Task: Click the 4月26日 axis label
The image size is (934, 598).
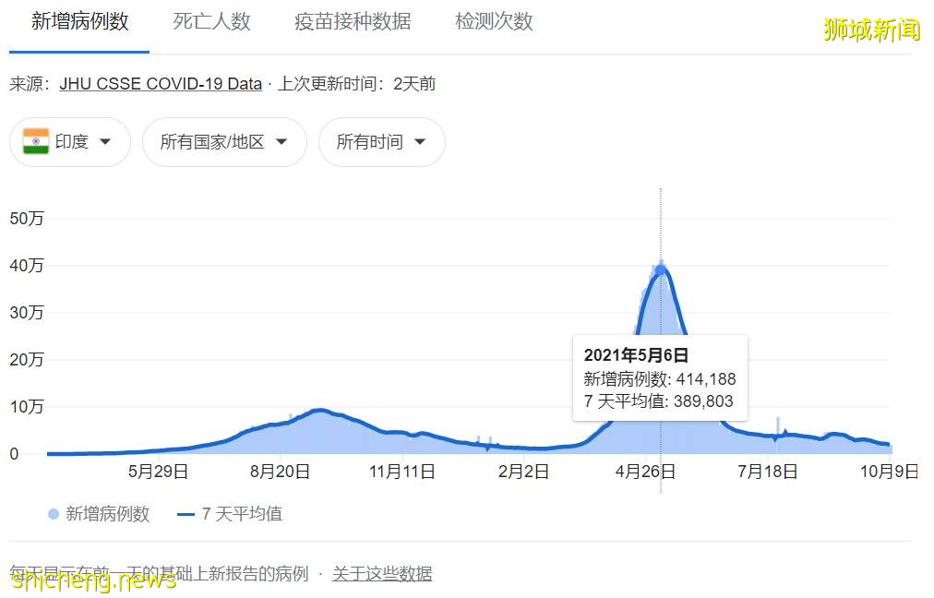Action: [x=644, y=471]
